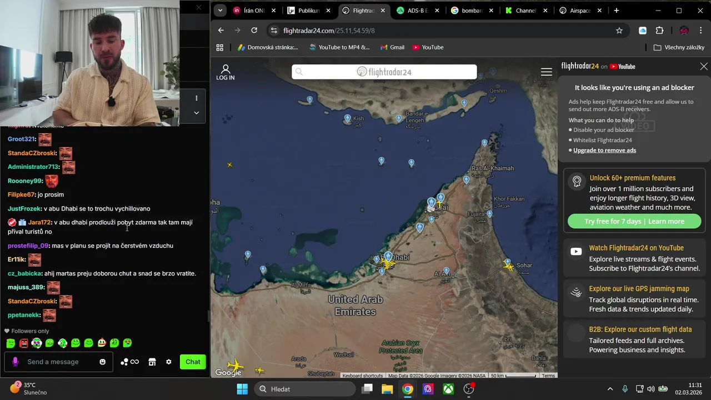Open the chat shop icon
Image resolution: width=711 pixels, height=400 pixels.
pyautogui.click(x=152, y=362)
